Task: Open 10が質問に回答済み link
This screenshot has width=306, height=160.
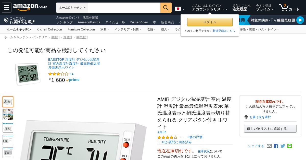Action: (x=177, y=142)
